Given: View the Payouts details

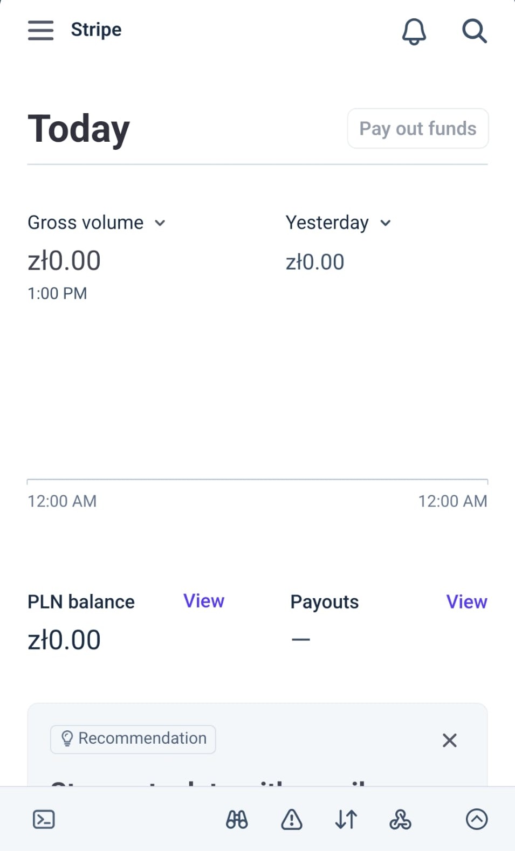Looking at the screenshot, I should tap(466, 601).
